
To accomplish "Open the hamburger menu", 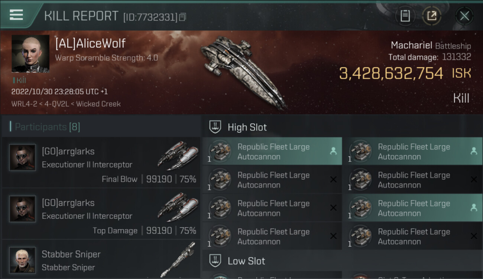I will click(16, 15).
